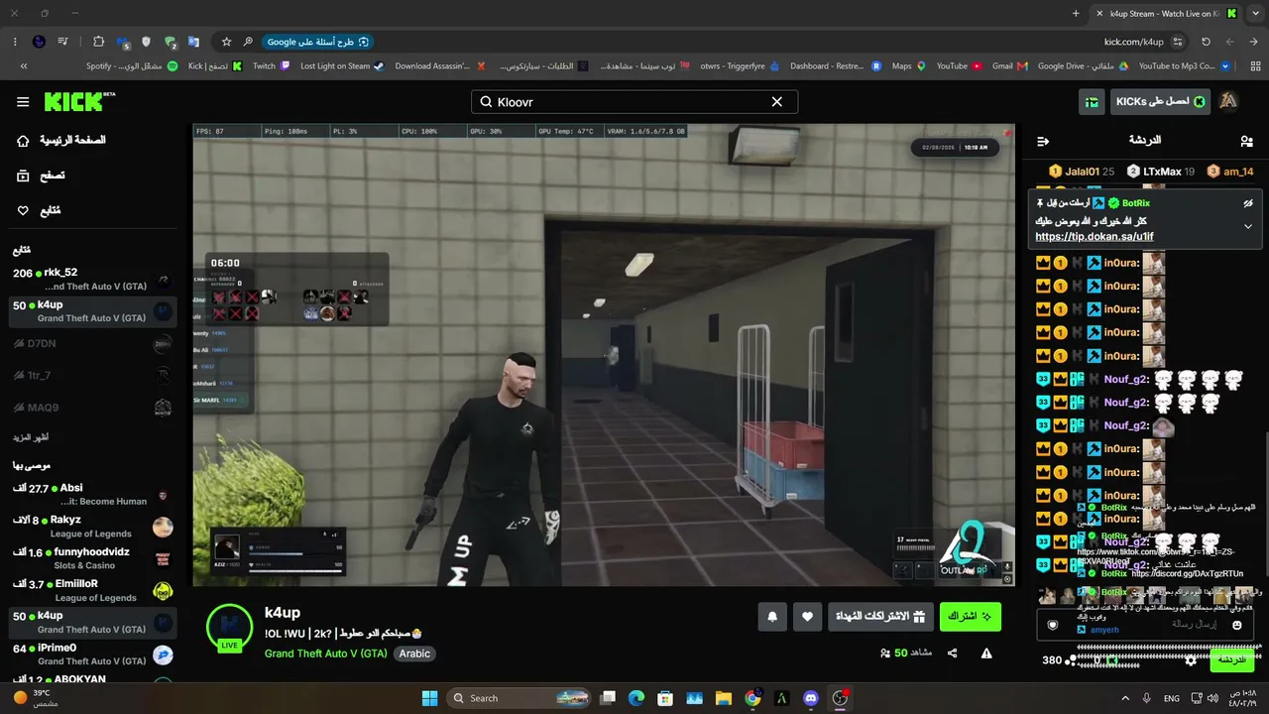Open the Maps bookmark
Screen dimensions: 1269x714
tap(908, 66)
